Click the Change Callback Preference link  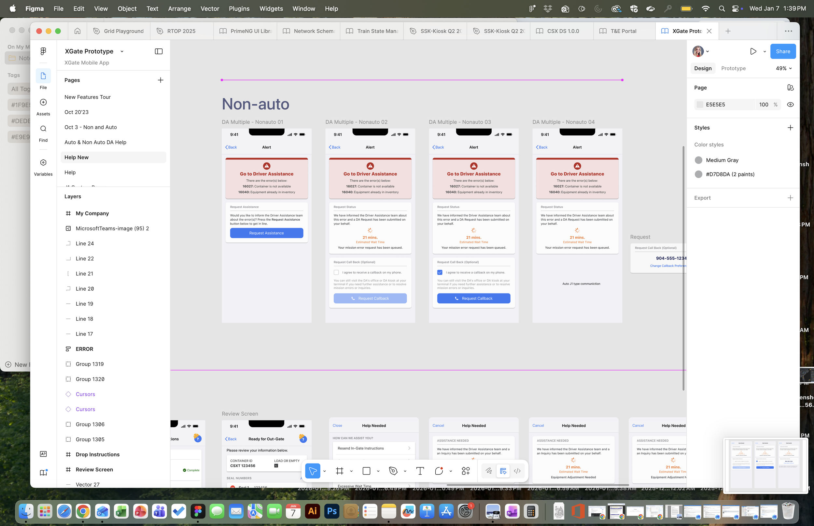668,266
